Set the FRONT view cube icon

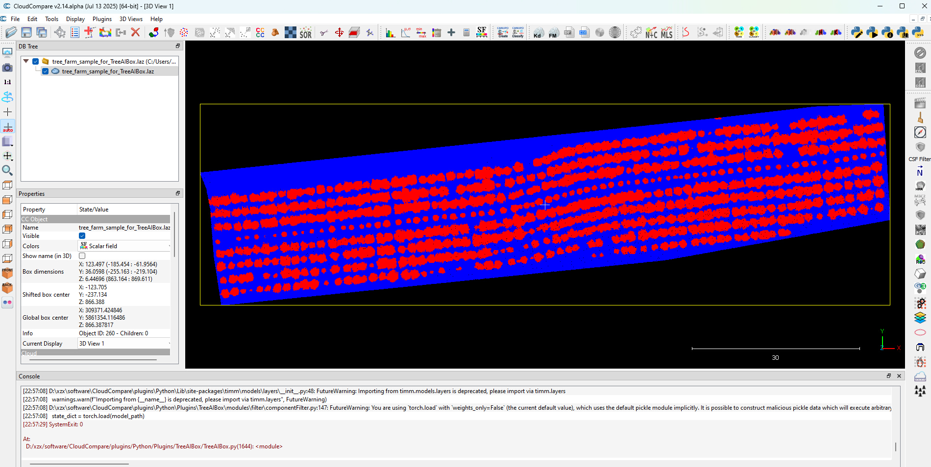[x=7, y=273]
